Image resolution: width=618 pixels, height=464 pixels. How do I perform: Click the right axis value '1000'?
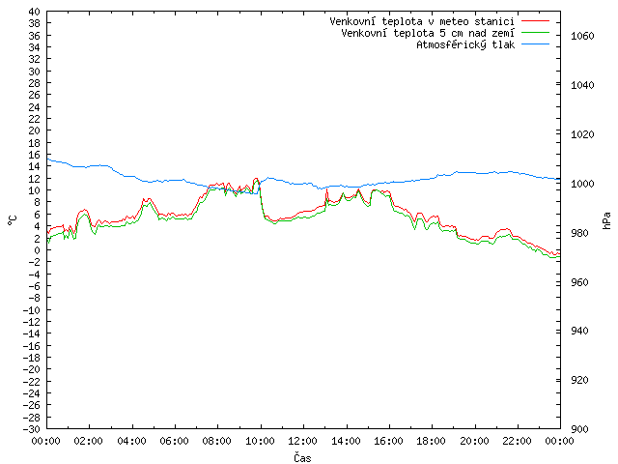[x=582, y=184]
